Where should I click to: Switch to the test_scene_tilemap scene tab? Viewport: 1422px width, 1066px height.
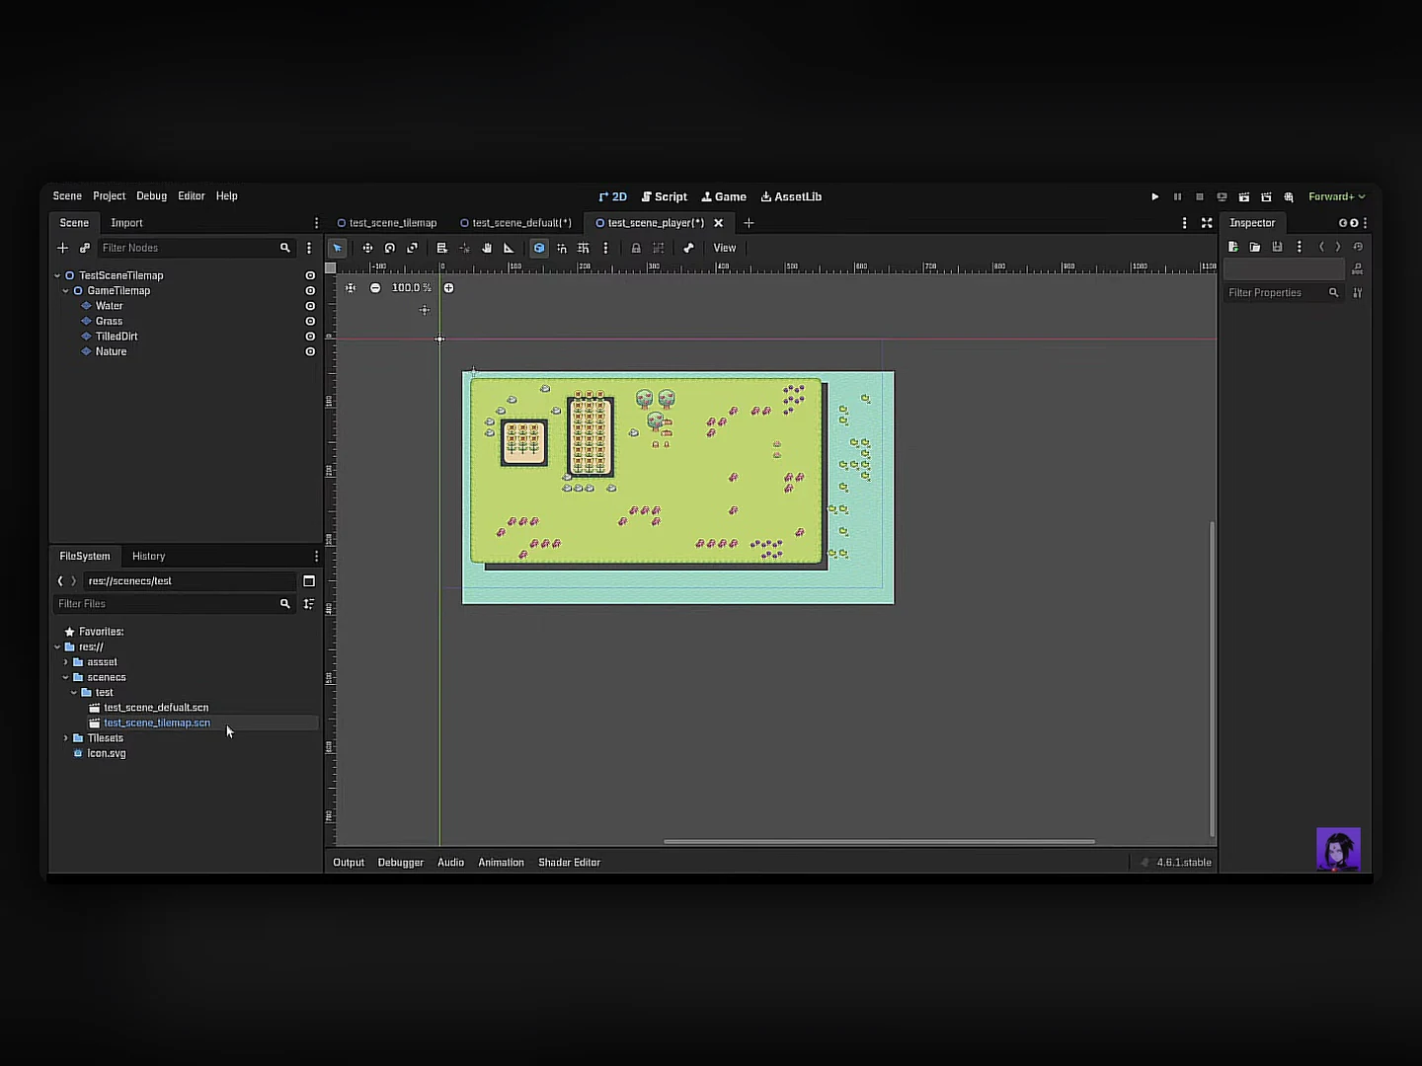pos(387,223)
